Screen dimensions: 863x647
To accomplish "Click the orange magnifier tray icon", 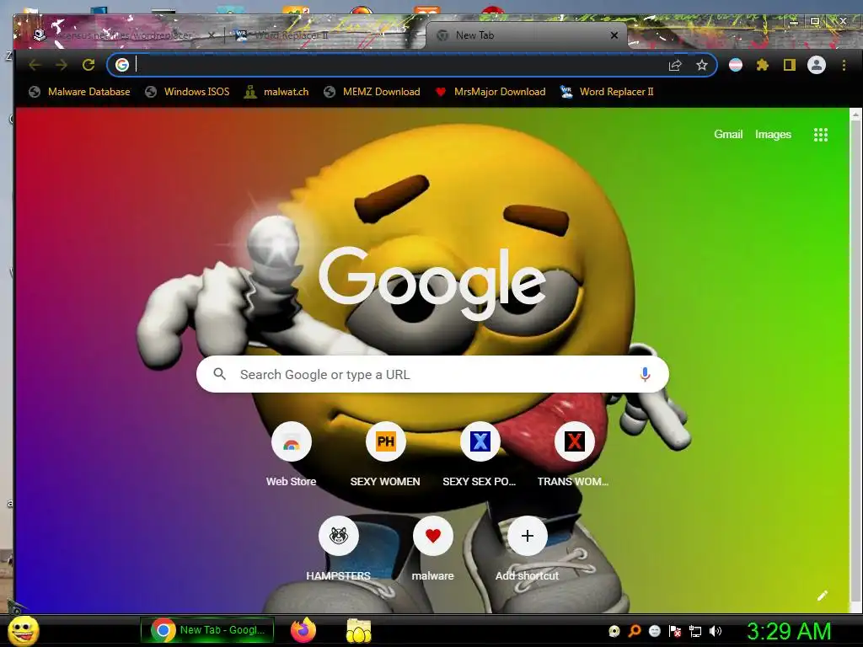I will [635, 631].
